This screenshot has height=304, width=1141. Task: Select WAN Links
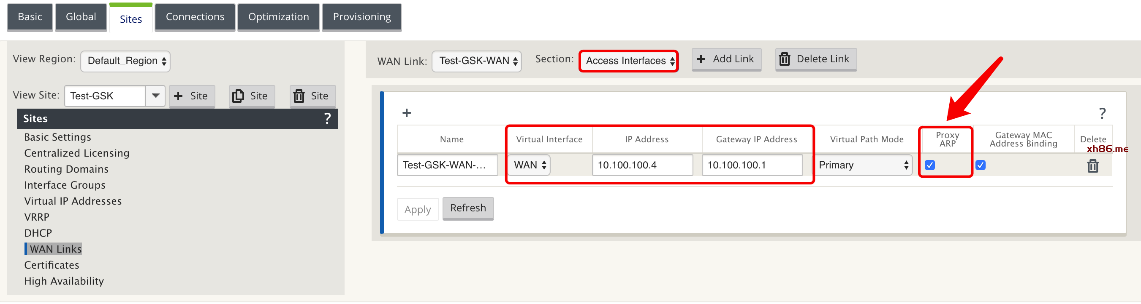(x=56, y=249)
